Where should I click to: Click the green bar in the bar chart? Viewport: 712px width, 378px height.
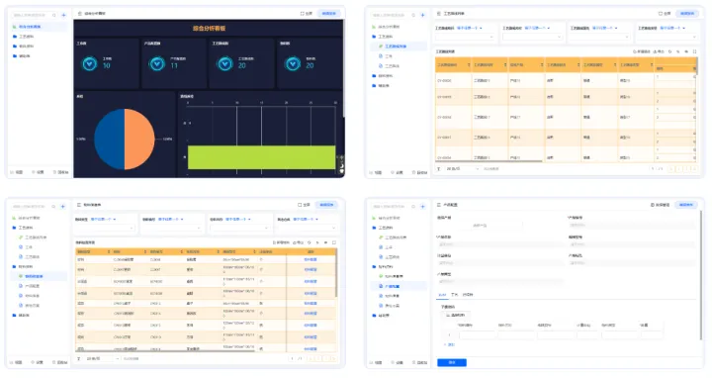click(x=261, y=157)
